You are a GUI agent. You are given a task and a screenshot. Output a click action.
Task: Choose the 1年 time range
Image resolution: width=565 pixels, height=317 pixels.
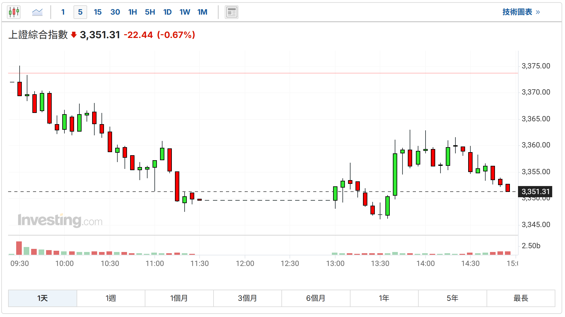point(384,298)
